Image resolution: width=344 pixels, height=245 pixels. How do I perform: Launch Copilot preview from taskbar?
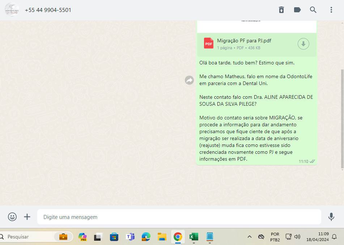pyautogui.click(x=82, y=237)
